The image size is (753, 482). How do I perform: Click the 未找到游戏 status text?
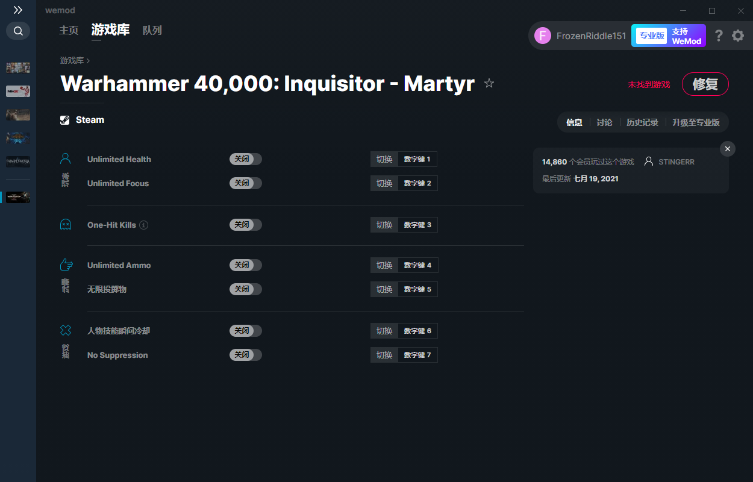(649, 84)
